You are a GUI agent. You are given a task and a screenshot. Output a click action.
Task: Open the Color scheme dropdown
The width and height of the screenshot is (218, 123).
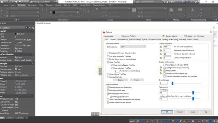click(x=133, y=47)
